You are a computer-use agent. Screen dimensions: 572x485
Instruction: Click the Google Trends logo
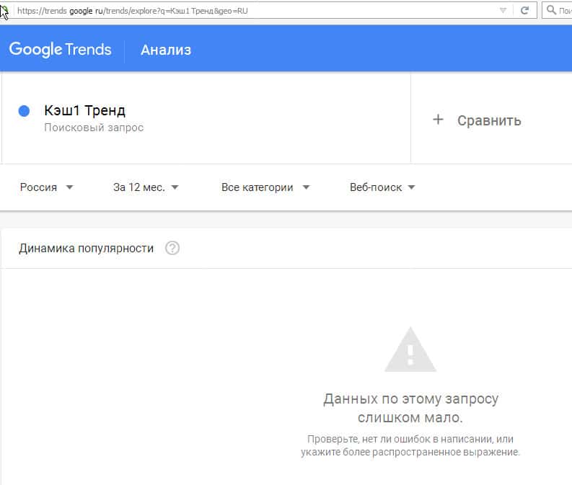pyautogui.click(x=60, y=49)
